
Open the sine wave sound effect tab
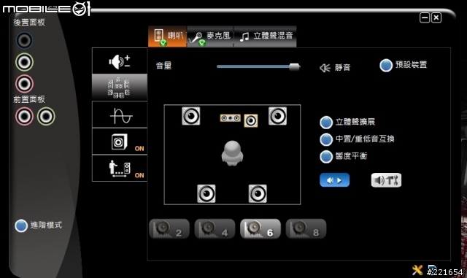(x=120, y=115)
